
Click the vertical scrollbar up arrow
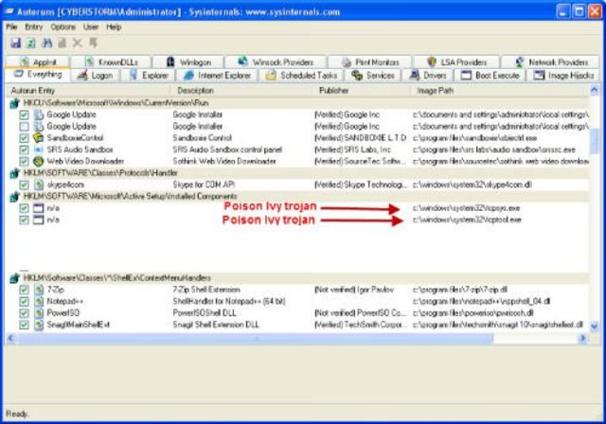tap(595, 91)
